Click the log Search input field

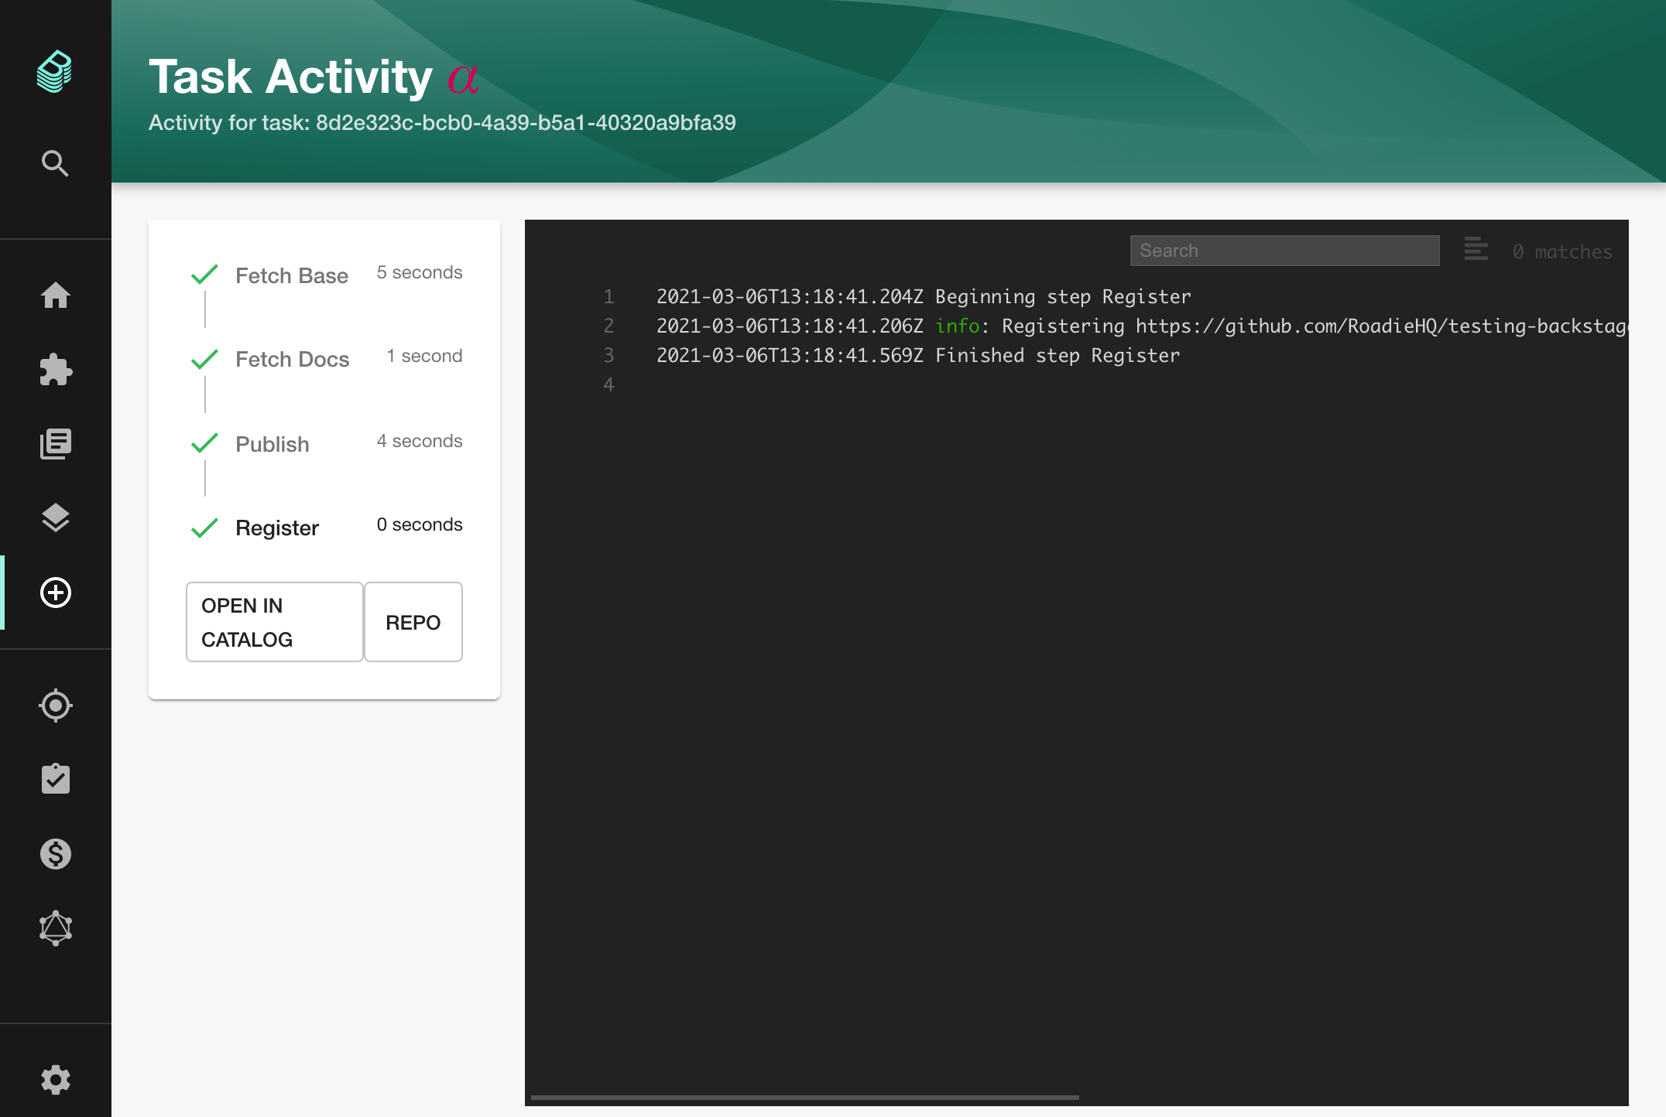pyautogui.click(x=1284, y=251)
